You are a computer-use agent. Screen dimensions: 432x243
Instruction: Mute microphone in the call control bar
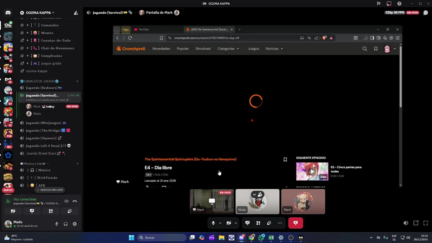[213, 223]
